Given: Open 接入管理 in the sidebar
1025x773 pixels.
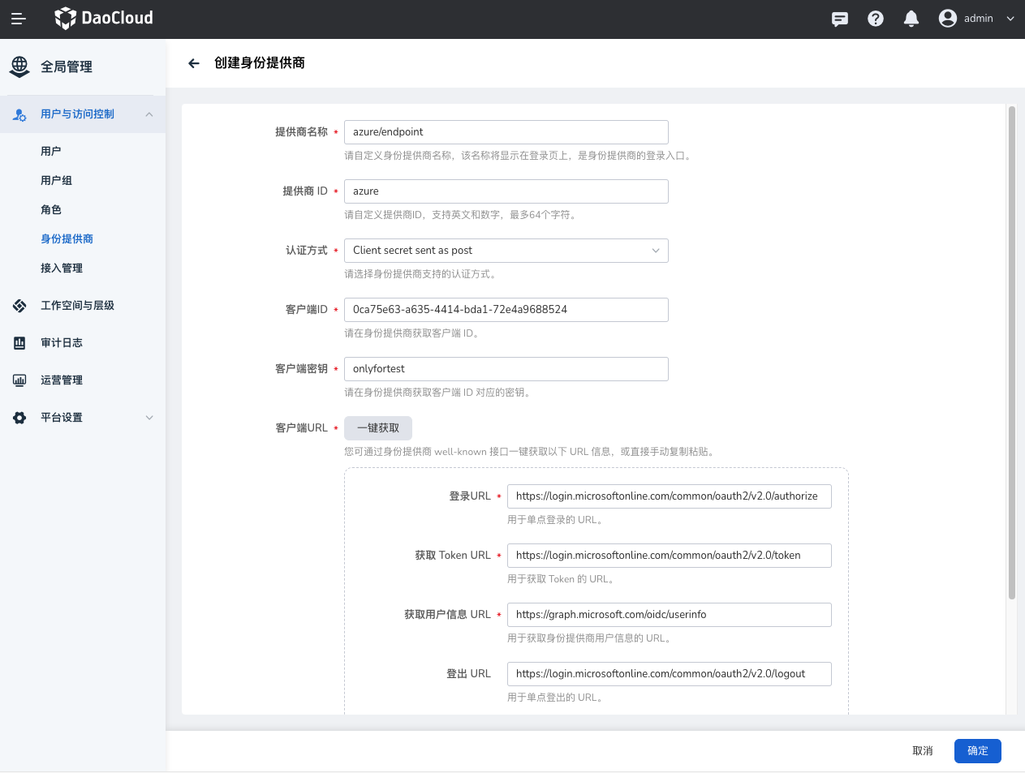Looking at the screenshot, I should click(62, 268).
